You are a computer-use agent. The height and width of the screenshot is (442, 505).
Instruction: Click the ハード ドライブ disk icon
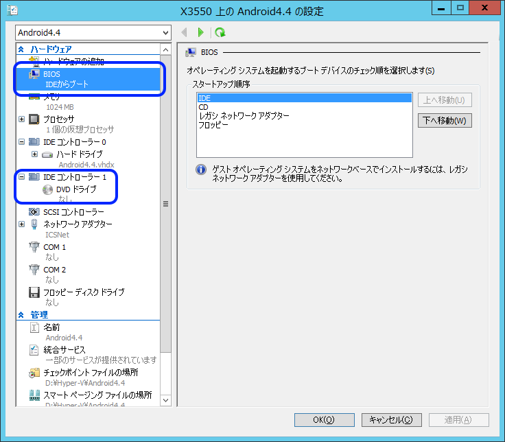point(47,154)
